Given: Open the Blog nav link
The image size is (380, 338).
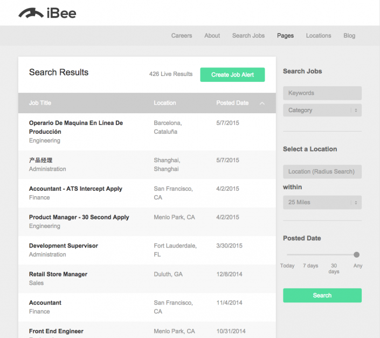Looking at the screenshot, I should pos(349,36).
